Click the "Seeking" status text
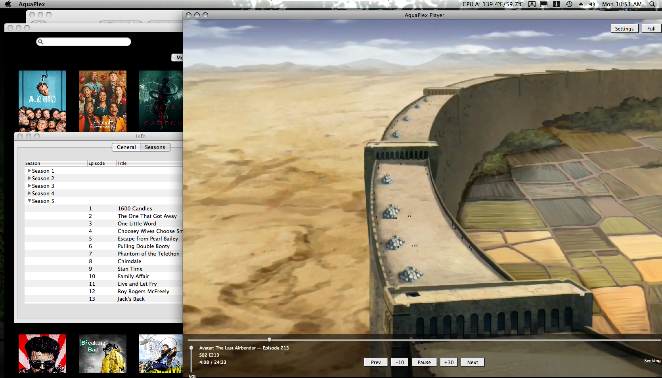This screenshot has width=662, height=378. [652, 361]
